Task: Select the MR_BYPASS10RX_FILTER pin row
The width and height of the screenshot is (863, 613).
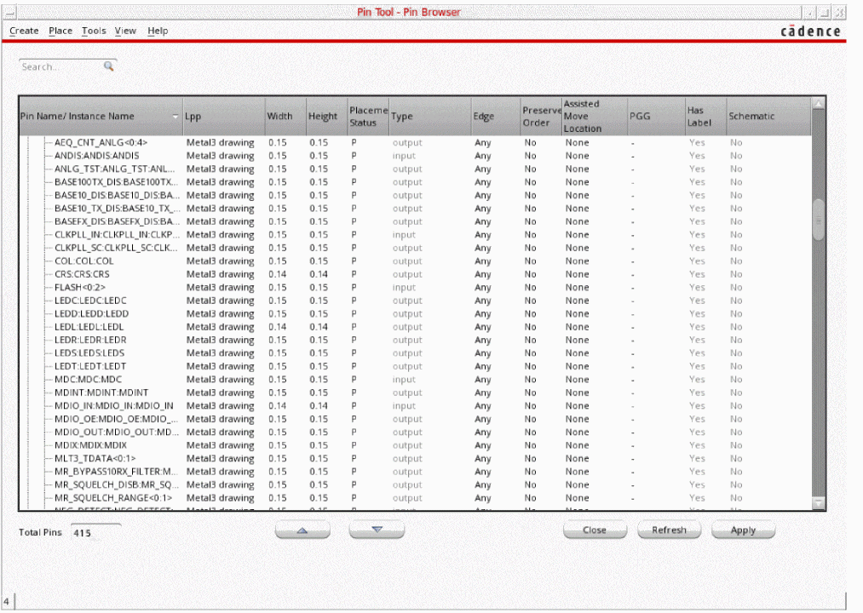Action: (415, 473)
